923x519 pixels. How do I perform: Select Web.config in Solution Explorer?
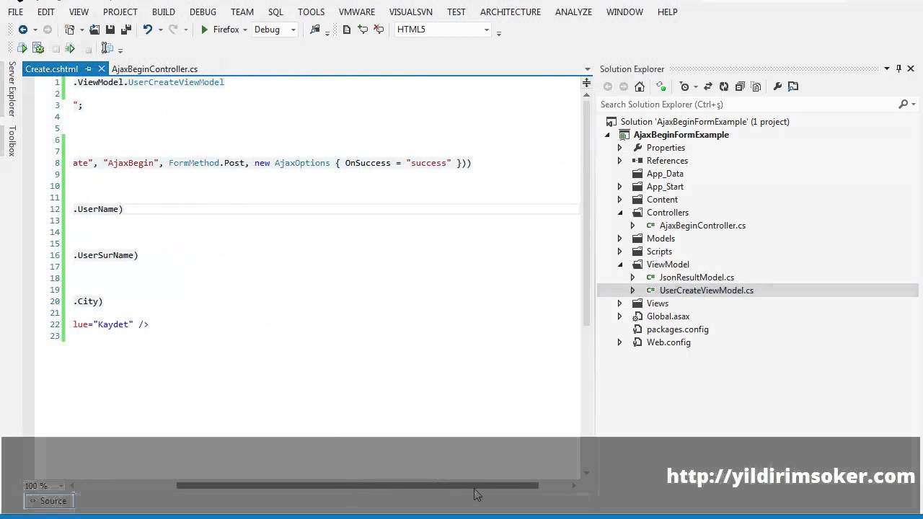click(668, 342)
